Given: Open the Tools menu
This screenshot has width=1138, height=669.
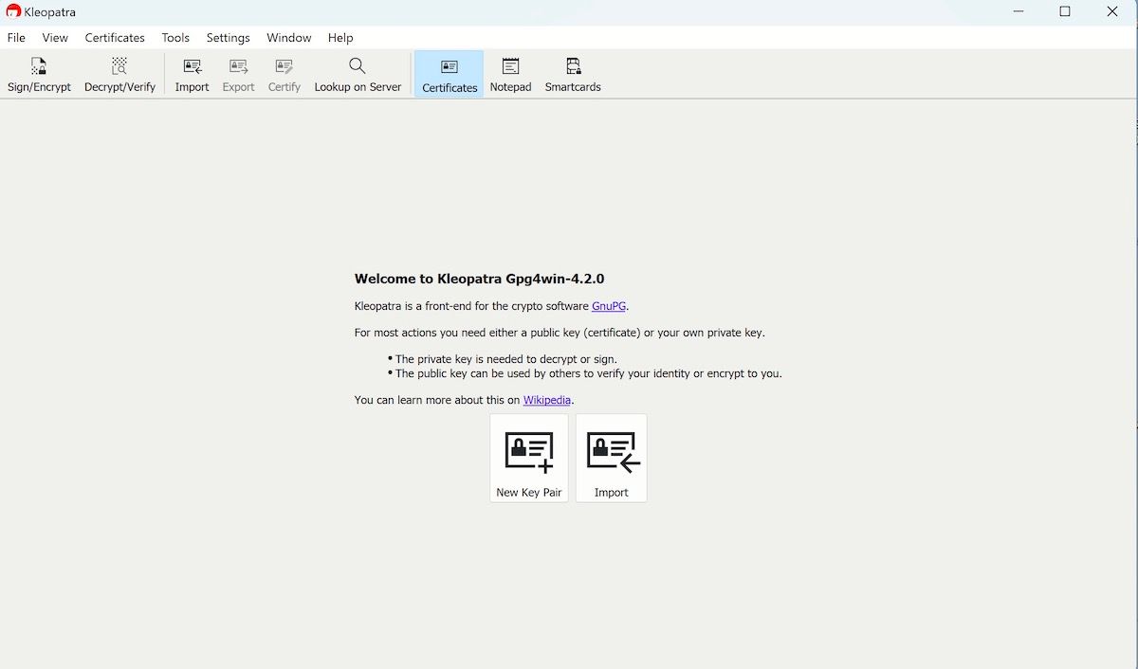Looking at the screenshot, I should pos(175,38).
